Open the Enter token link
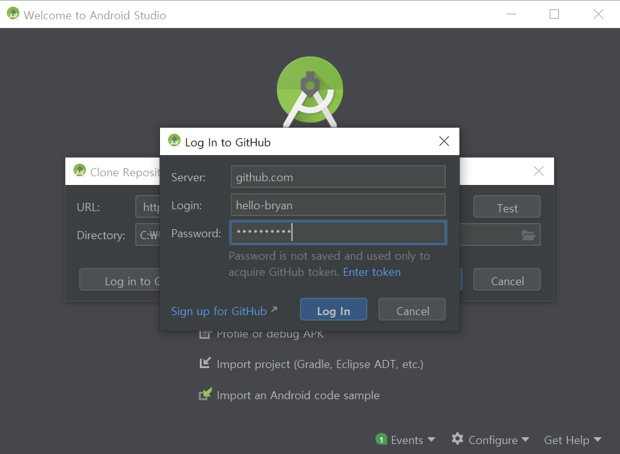 [x=372, y=272]
